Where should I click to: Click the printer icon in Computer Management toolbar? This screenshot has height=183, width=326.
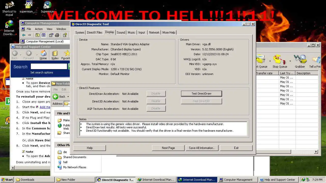tap(57, 35)
